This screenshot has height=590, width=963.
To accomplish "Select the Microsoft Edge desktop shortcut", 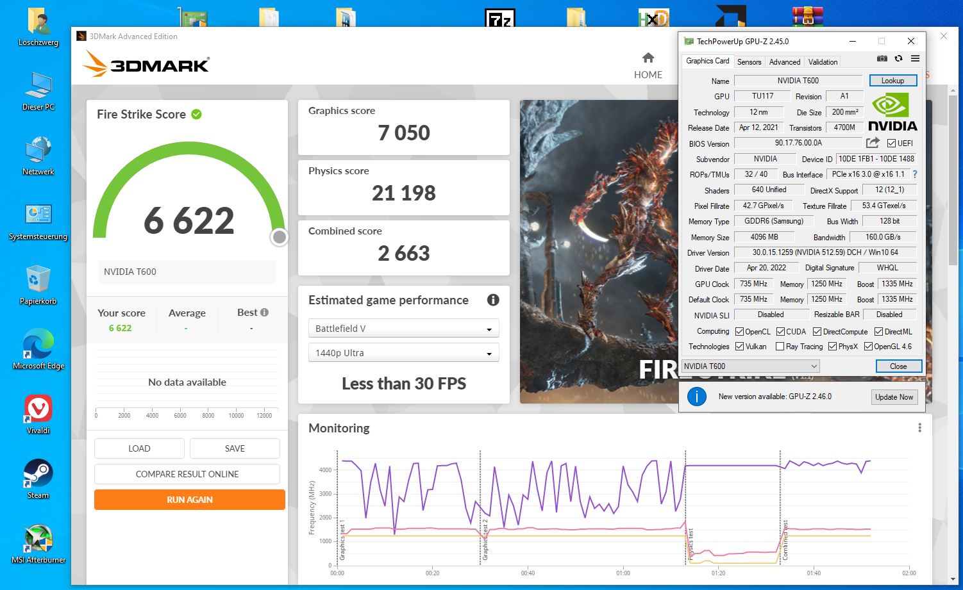I will [x=38, y=350].
